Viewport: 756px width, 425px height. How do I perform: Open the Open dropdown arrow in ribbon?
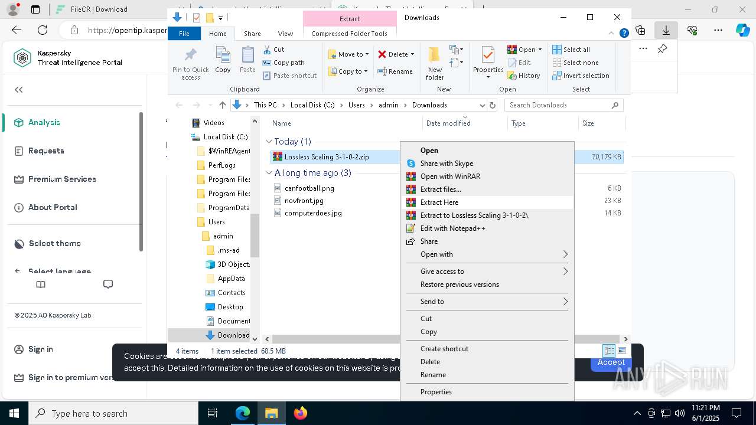click(x=540, y=50)
